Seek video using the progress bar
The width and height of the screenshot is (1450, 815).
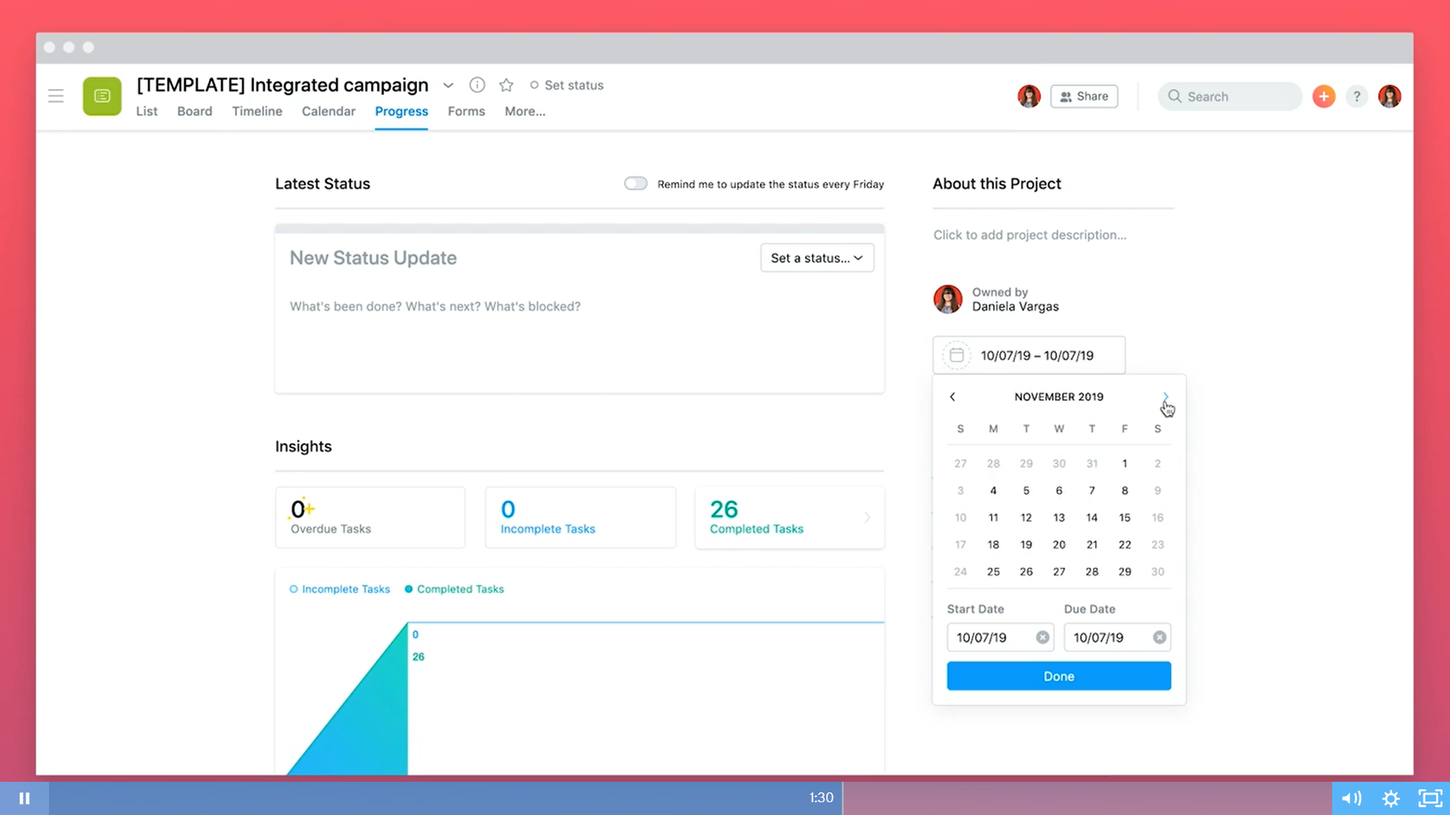click(453, 798)
